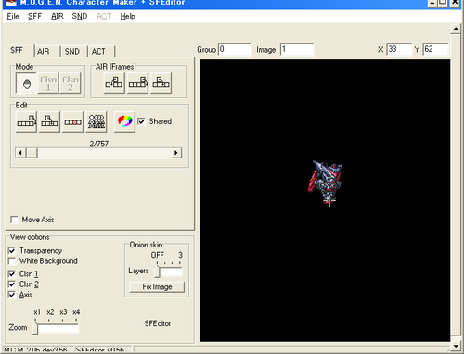Screen dimensions: 464x354
Task: Open the AIR menu
Action: click(58, 17)
